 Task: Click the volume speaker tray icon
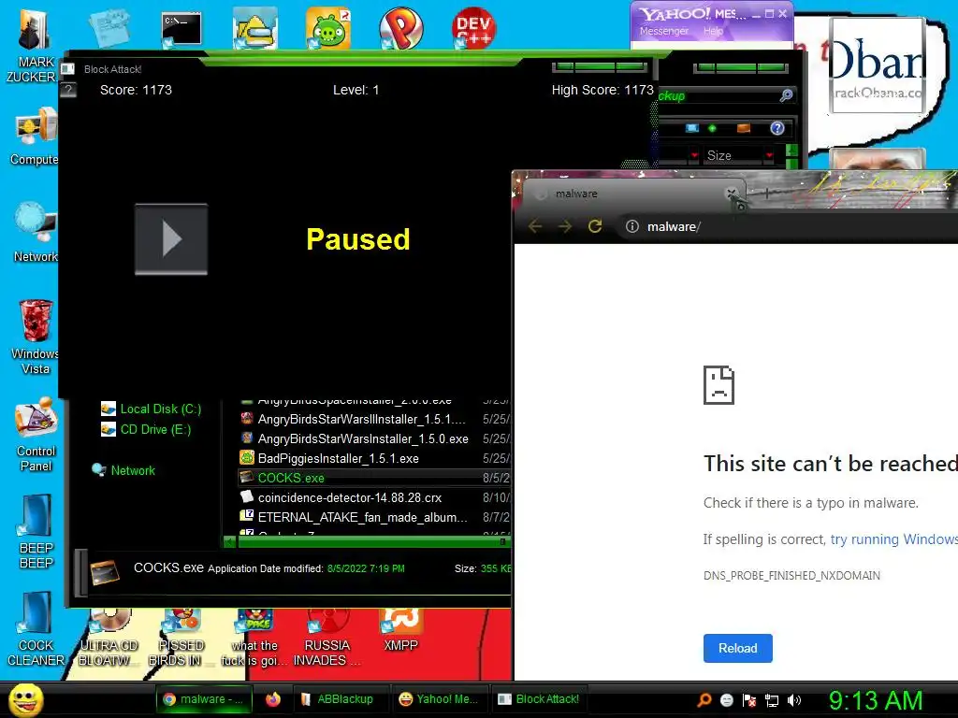point(793,700)
